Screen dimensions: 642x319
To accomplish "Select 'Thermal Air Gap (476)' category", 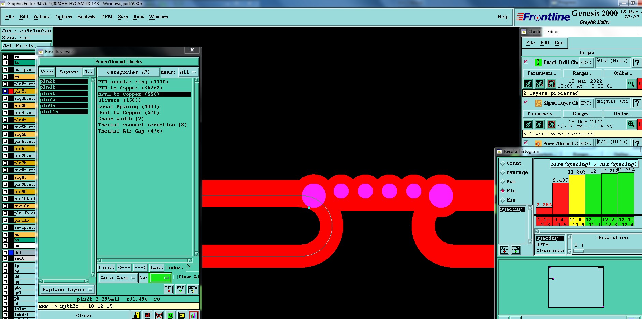I will (144, 131).
